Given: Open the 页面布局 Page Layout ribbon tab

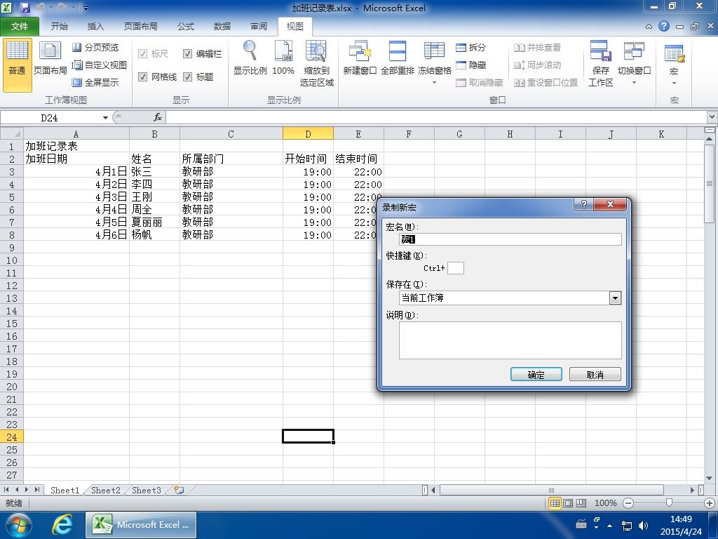Looking at the screenshot, I should coord(140,26).
